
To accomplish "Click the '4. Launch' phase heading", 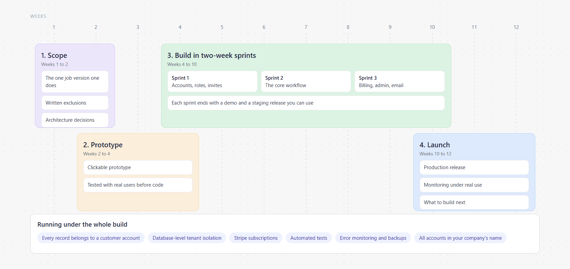I will (434, 145).
